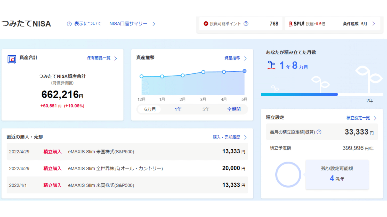Select the 2022/4/1 S&P500 purchase row
This screenshot has height=217, width=387.
click(x=127, y=185)
